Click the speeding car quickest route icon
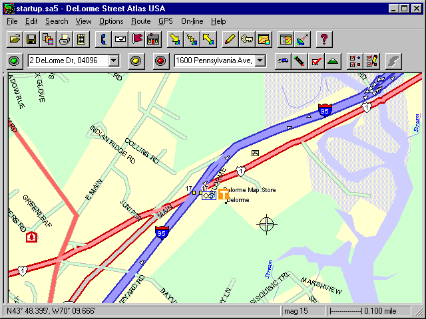 pos(283,60)
